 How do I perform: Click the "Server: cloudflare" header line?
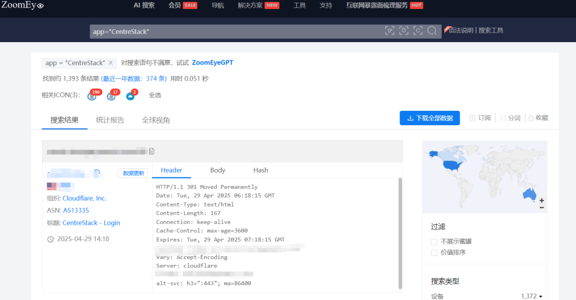(x=187, y=266)
